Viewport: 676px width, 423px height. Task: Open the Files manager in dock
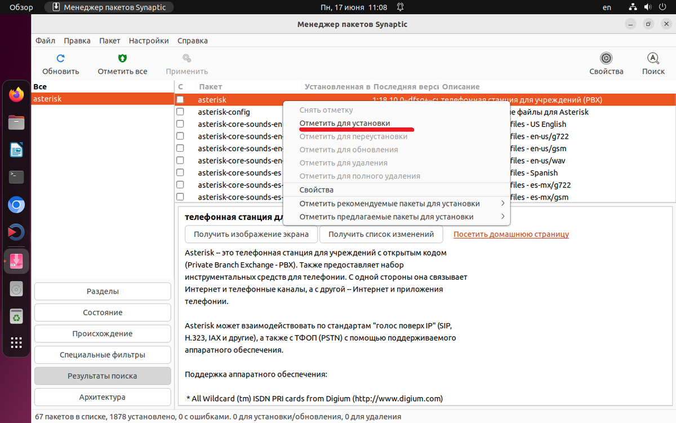(x=16, y=122)
